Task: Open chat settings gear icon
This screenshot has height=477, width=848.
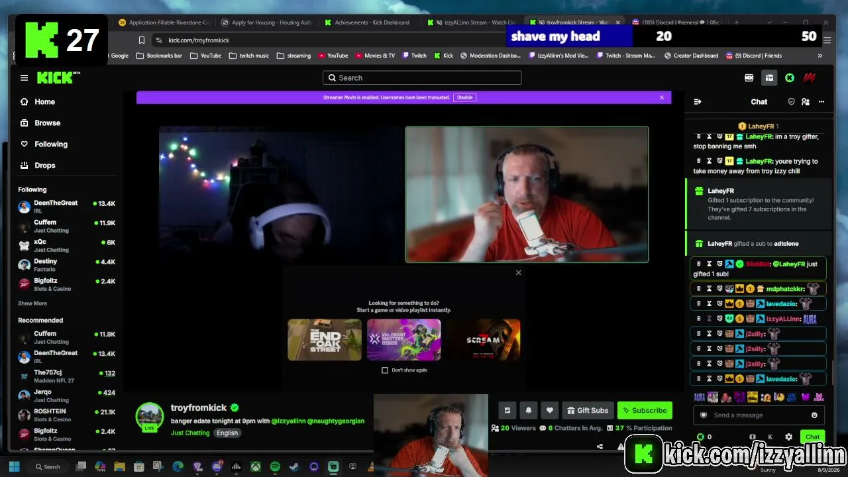Action: [788, 437]
